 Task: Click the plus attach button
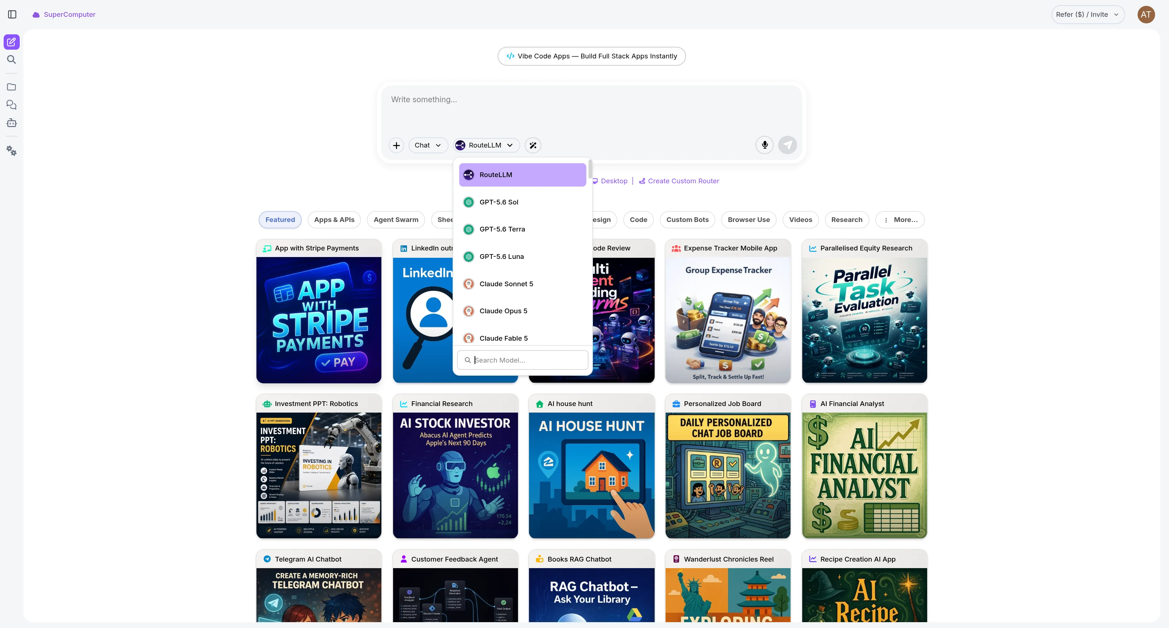(396, 146)
